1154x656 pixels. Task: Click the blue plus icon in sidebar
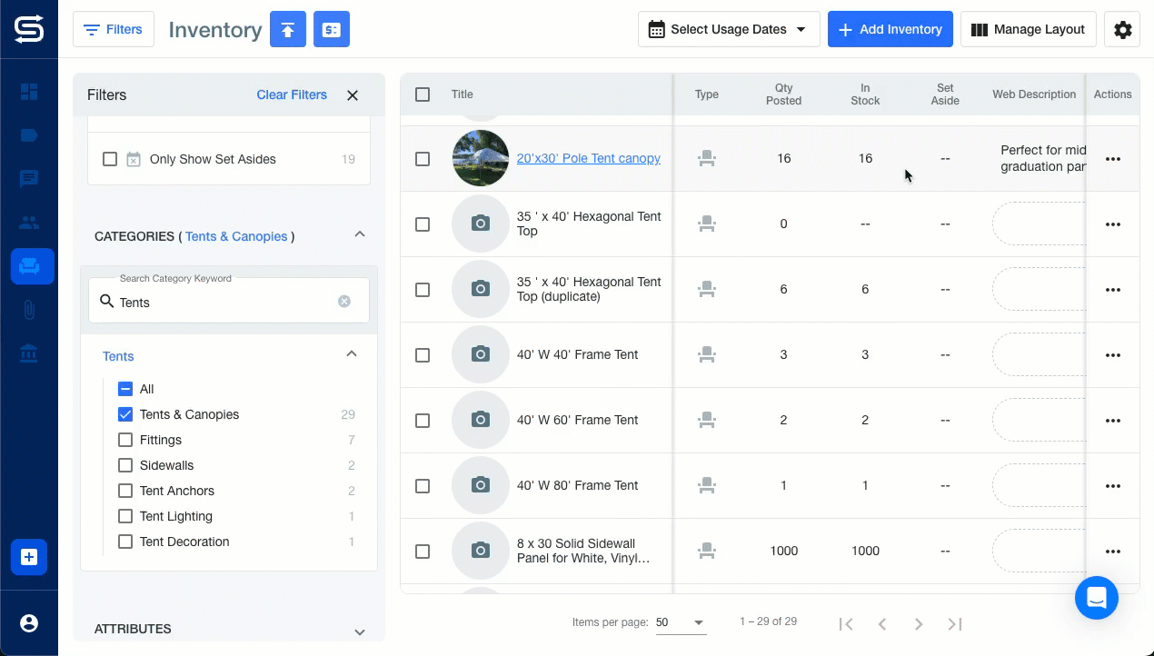pos(29,557)
